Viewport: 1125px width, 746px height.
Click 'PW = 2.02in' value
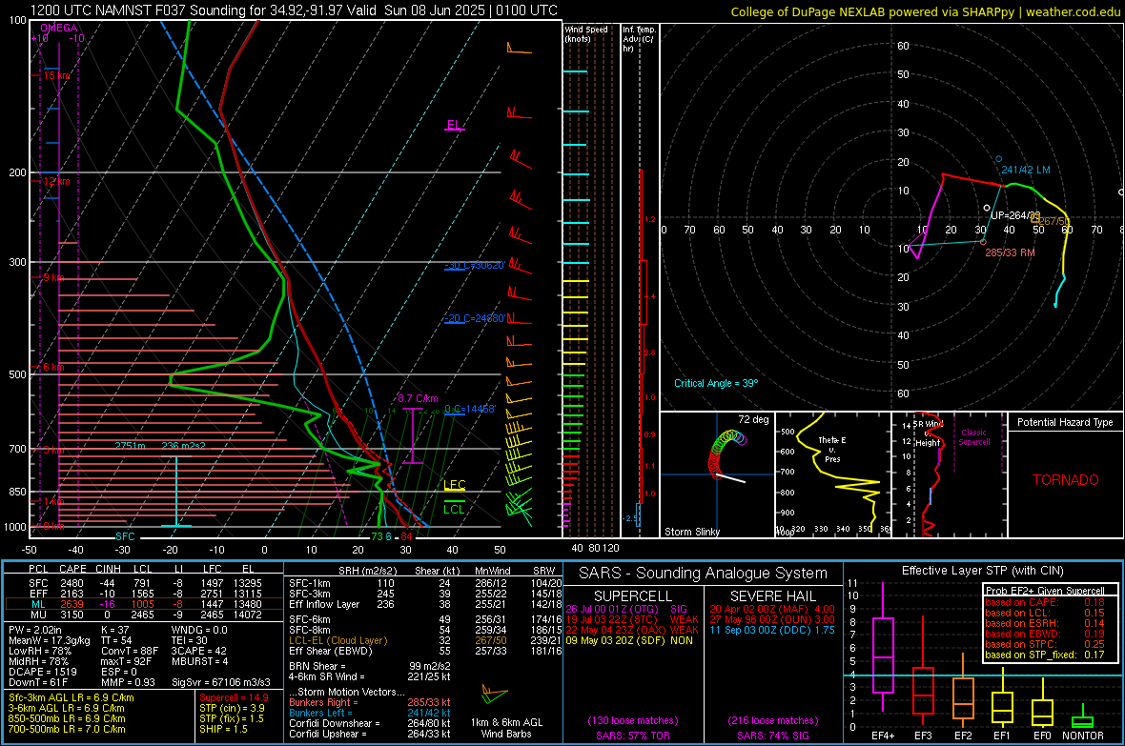(34, 630)
